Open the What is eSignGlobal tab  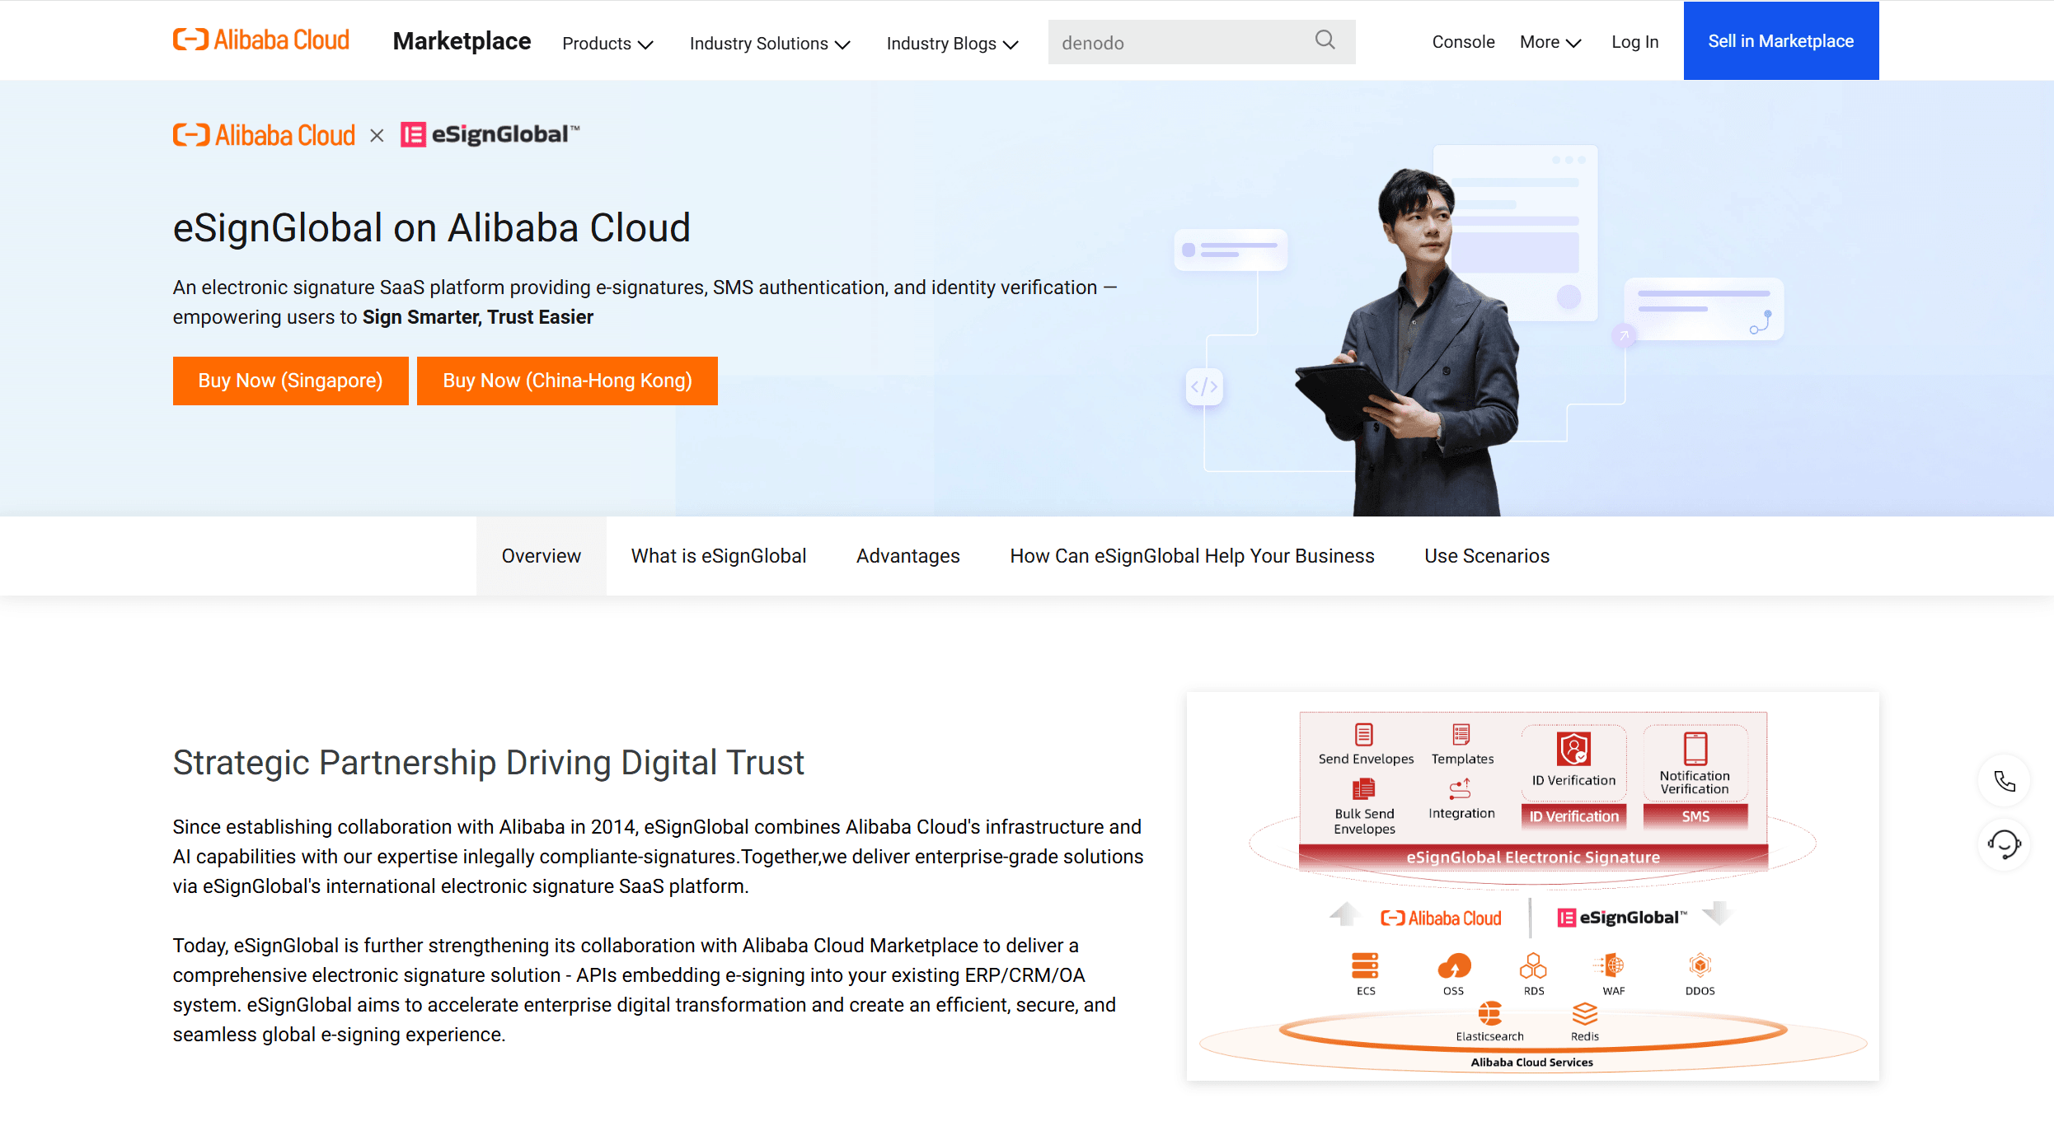(x=718, y=556)
